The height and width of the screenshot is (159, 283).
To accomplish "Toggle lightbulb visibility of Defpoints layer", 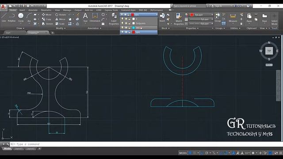I will coord(122,23).
